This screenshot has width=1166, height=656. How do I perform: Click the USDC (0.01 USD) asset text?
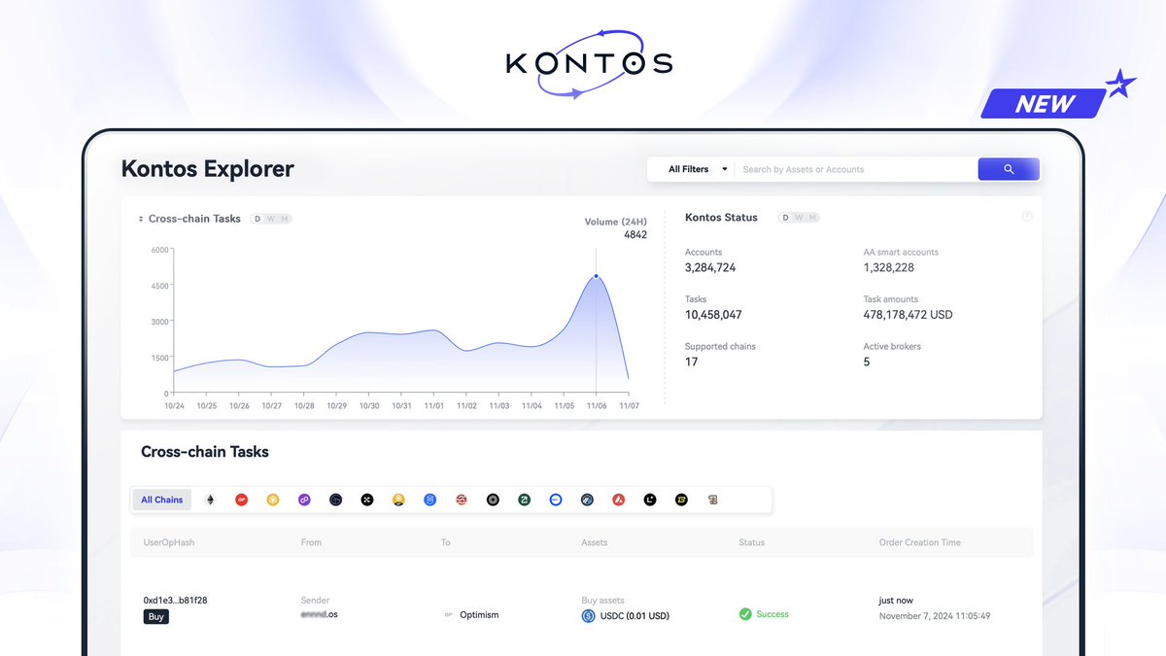pyautogui.click(x=634, y=615)
